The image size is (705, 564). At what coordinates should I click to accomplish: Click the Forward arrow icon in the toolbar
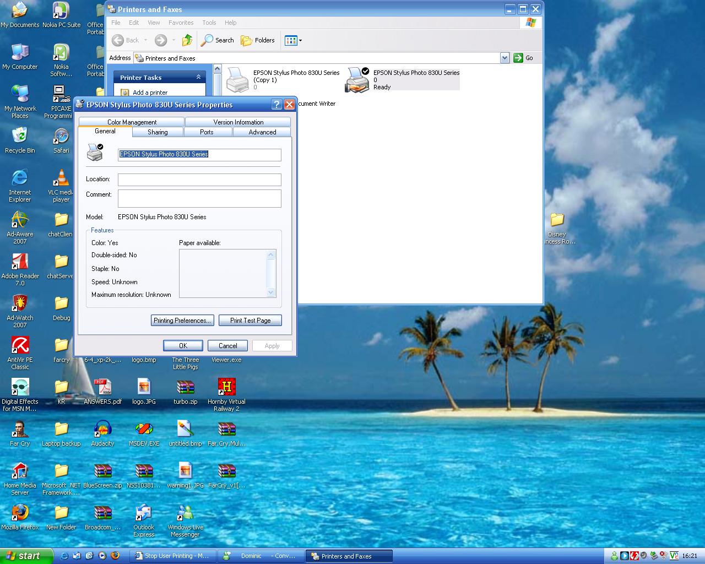click(x=161, y=40)
